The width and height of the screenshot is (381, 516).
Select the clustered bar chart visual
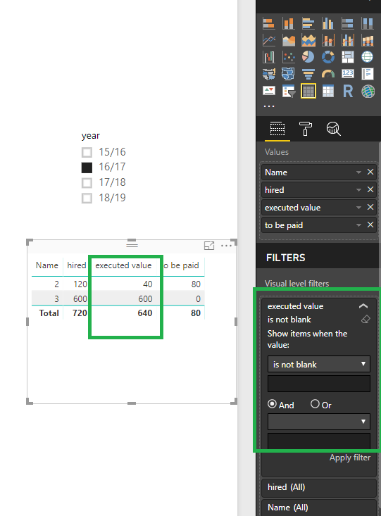pyautogui.click(x=308, y=24)
